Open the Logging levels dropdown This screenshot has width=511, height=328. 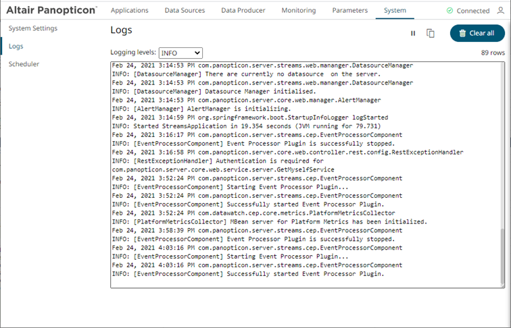(x=180, y=53)
